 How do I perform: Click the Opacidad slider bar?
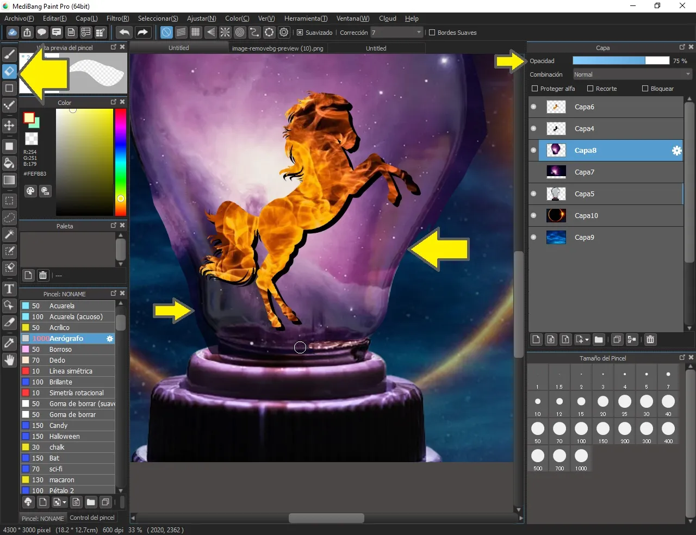click(x=621, y=60)
